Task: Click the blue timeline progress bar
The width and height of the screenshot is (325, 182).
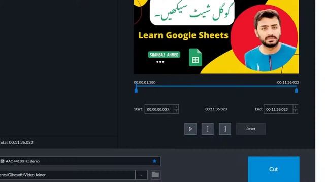Action: [216, 86]
